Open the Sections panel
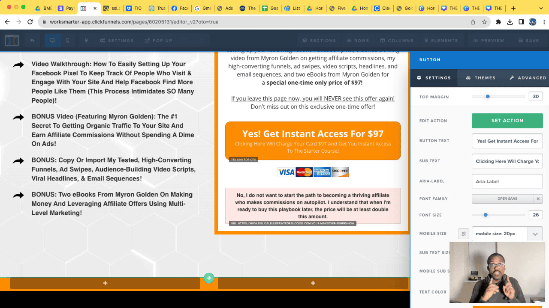The width and height of the screenshot is (549, 308). click(319, 41)
